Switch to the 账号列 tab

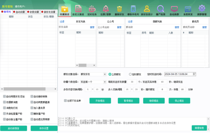point(6,12)
